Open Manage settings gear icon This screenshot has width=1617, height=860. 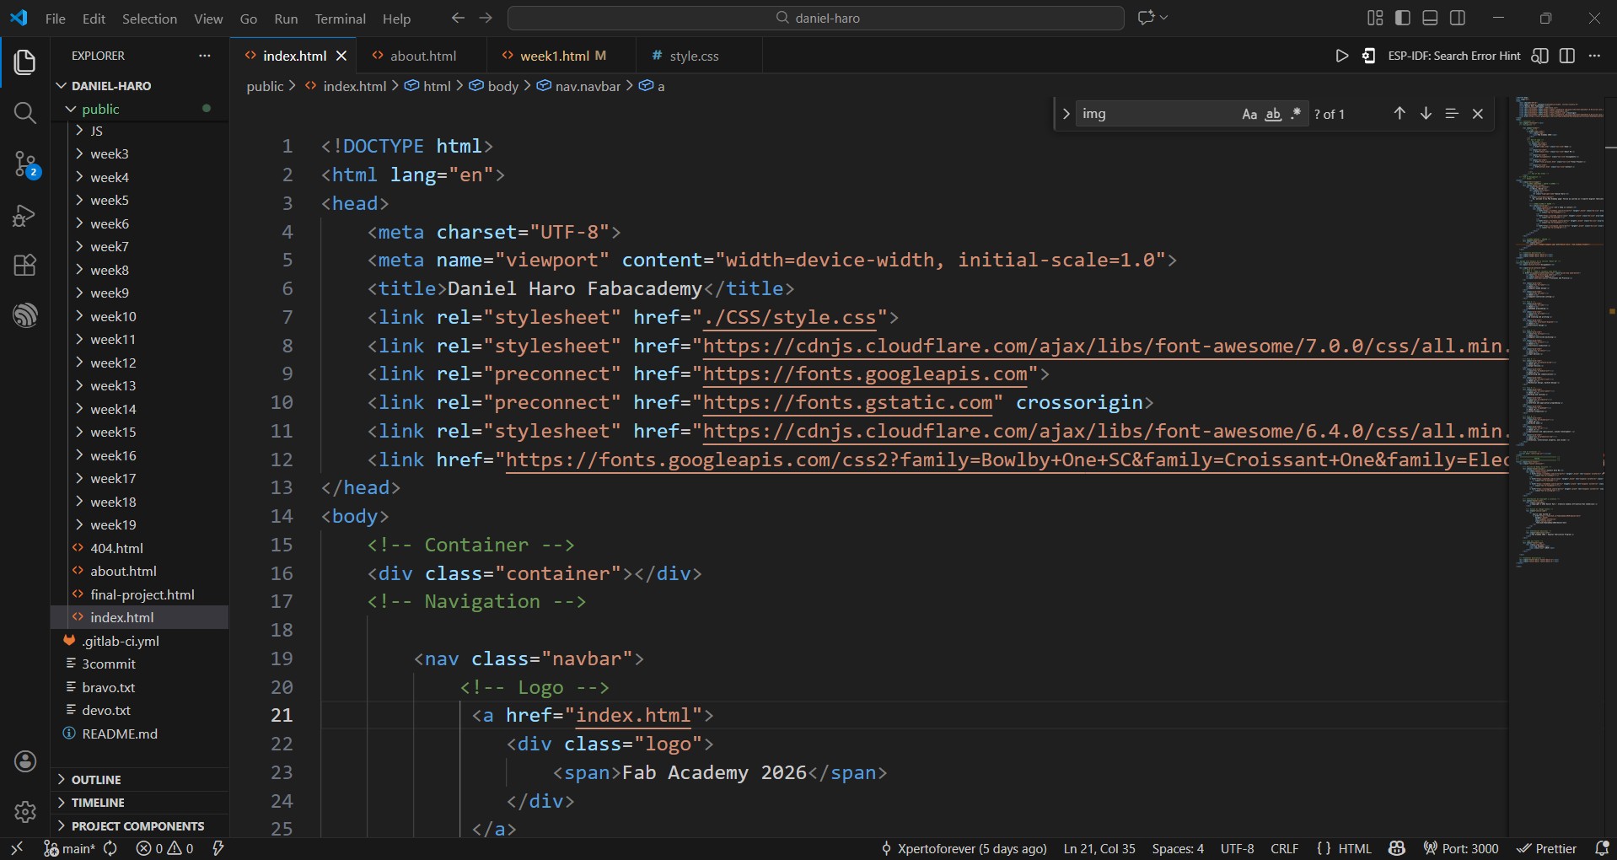click(25, 811)
